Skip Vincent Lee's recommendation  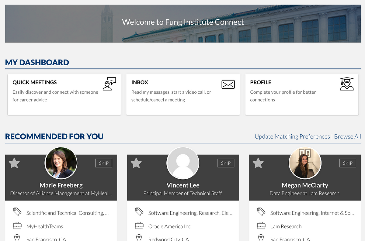(226, 163)
